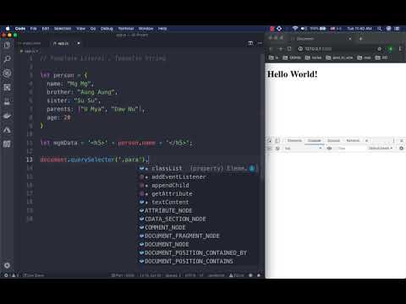Expand more DevTools tabs chevron
This screenshot has height=304, width=406.
coord(366,140)
